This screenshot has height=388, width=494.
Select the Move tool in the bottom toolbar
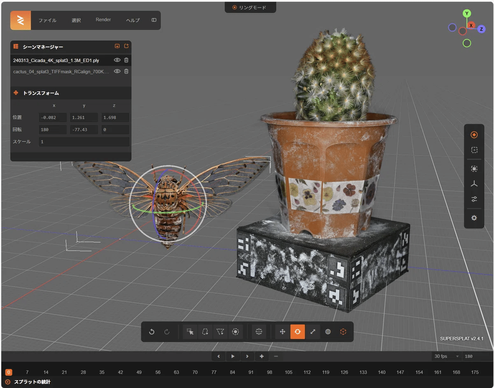[x=282, y=332]
